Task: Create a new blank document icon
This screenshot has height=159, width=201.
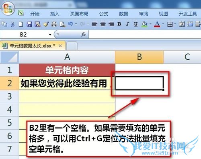Action: 21,24
